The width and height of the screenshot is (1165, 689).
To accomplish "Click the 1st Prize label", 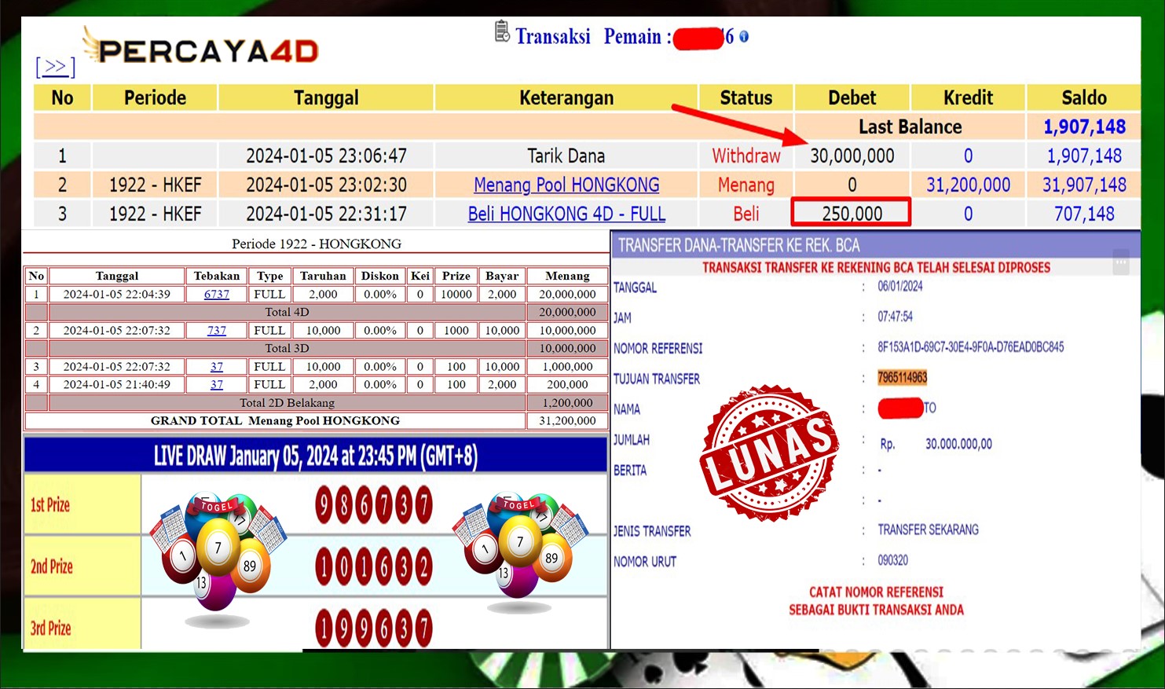I will [51, 505].
